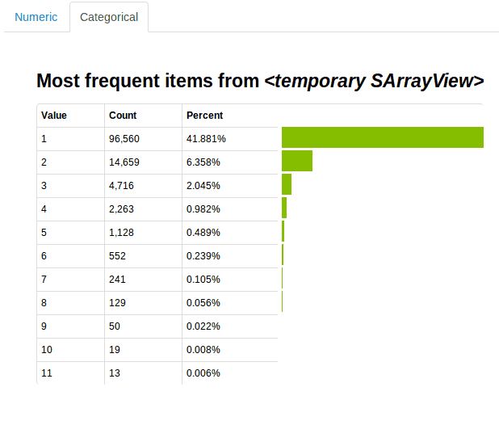This screenshot has width=499, height=421.
Task: Click the percent cell 0.006%
Action: coord(203,373)
